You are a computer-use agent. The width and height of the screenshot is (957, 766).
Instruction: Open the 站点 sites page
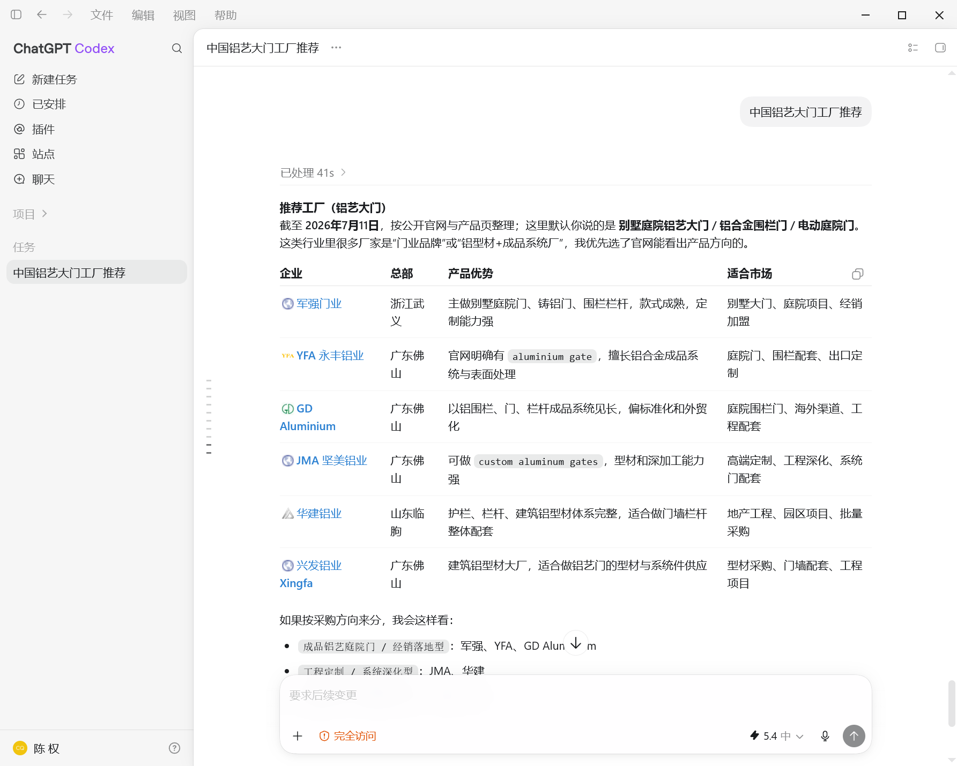(x=97, y=154)
